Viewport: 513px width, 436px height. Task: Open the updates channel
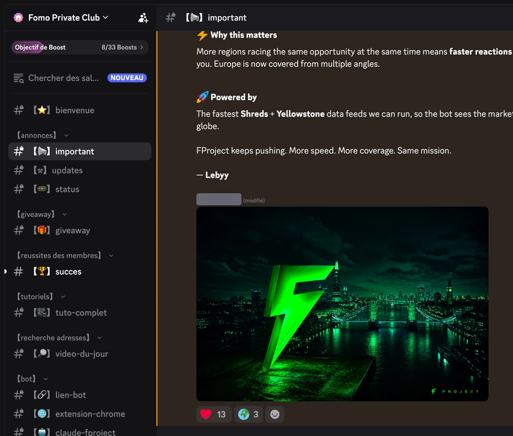[x=80, y=170]
